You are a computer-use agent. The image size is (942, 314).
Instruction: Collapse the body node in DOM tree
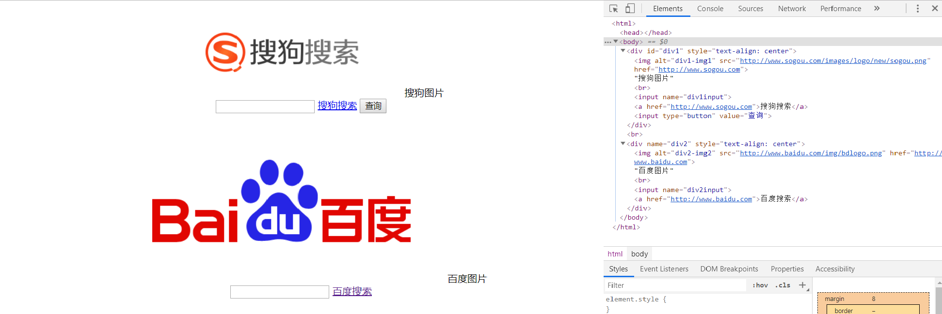616,42
